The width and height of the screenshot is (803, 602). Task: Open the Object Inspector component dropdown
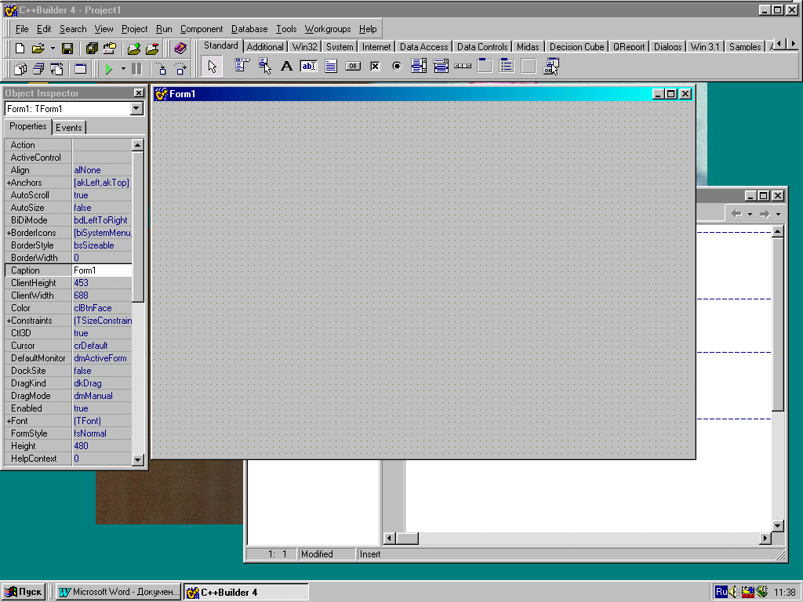coord(136,108)
